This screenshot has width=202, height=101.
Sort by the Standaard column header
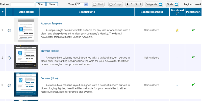pos(177,10)
